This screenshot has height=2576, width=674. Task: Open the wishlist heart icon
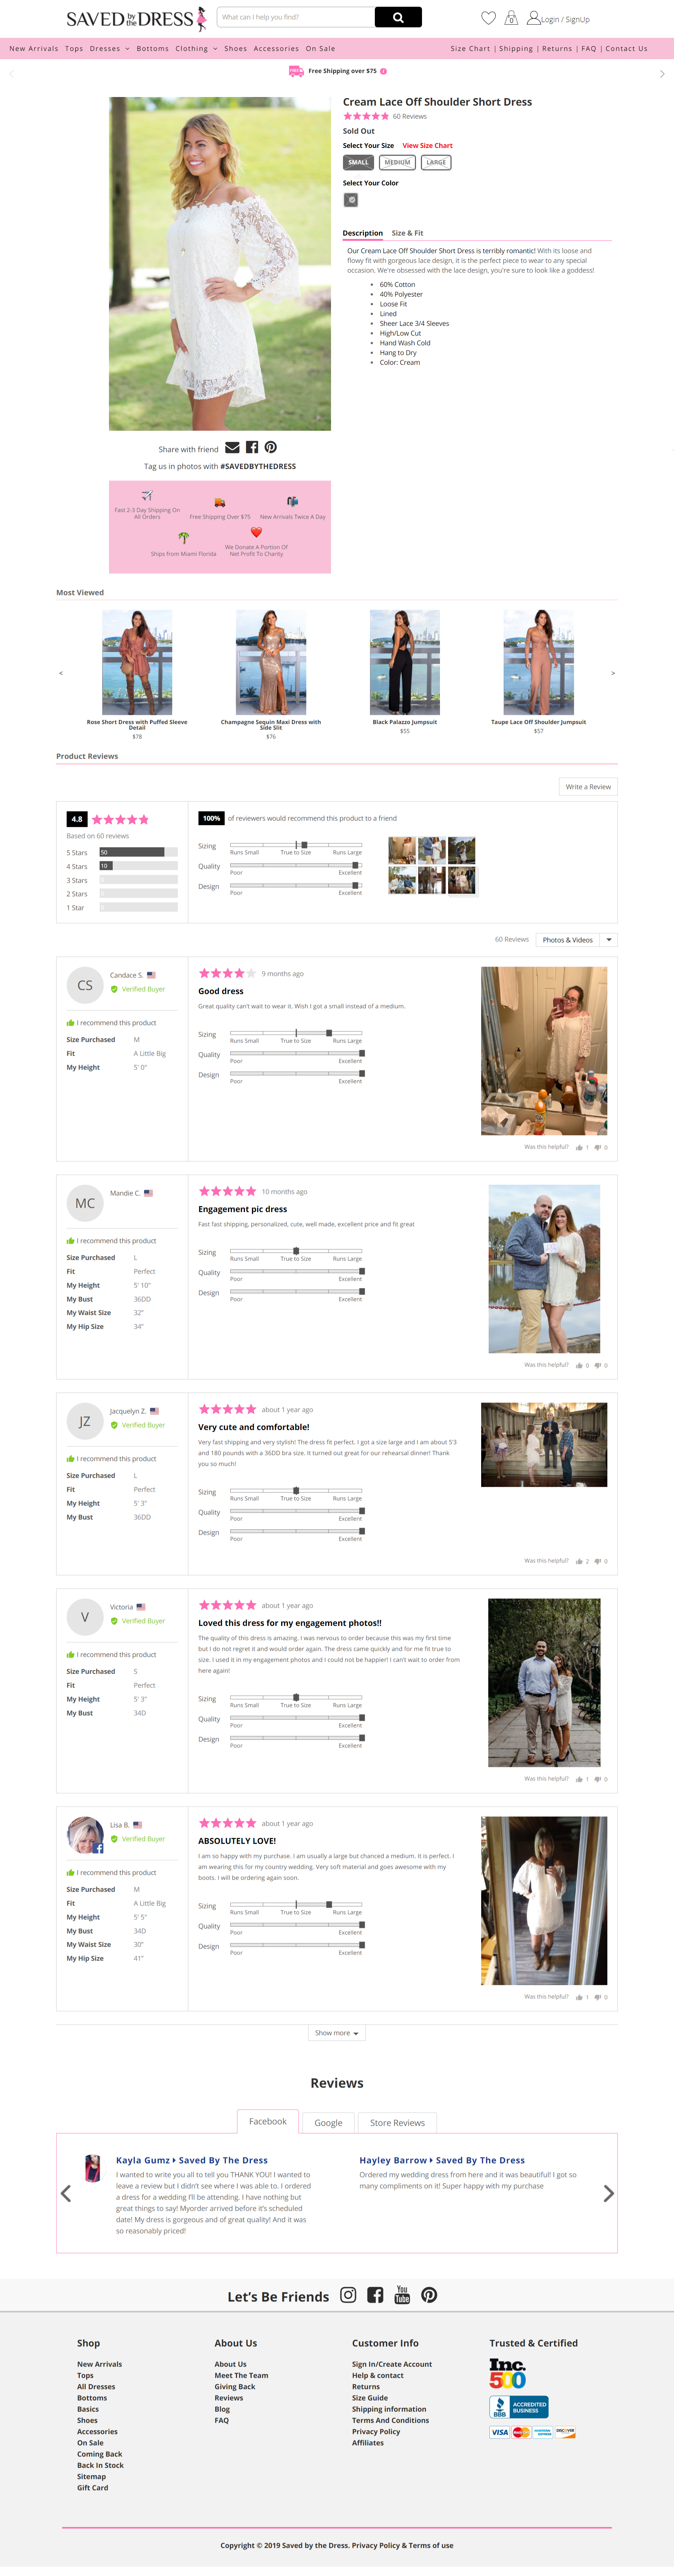coord(488,18)
